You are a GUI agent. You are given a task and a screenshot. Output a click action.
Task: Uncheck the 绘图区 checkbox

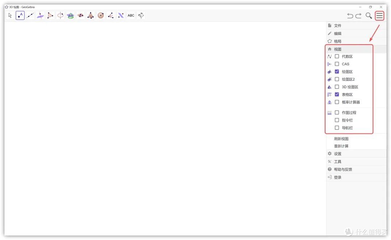[x=337, y=72]
